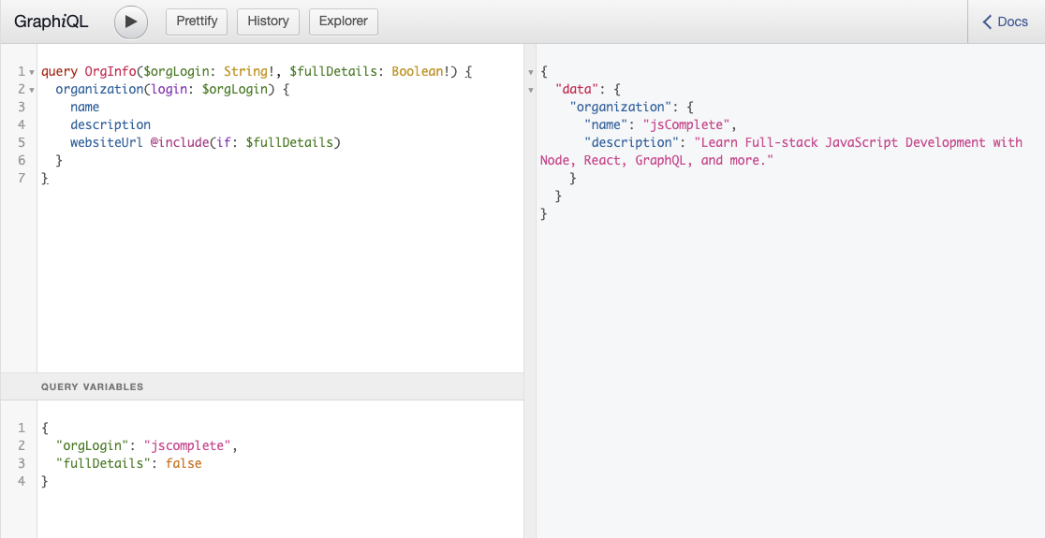Open the History panel

(x=268, y=22)
